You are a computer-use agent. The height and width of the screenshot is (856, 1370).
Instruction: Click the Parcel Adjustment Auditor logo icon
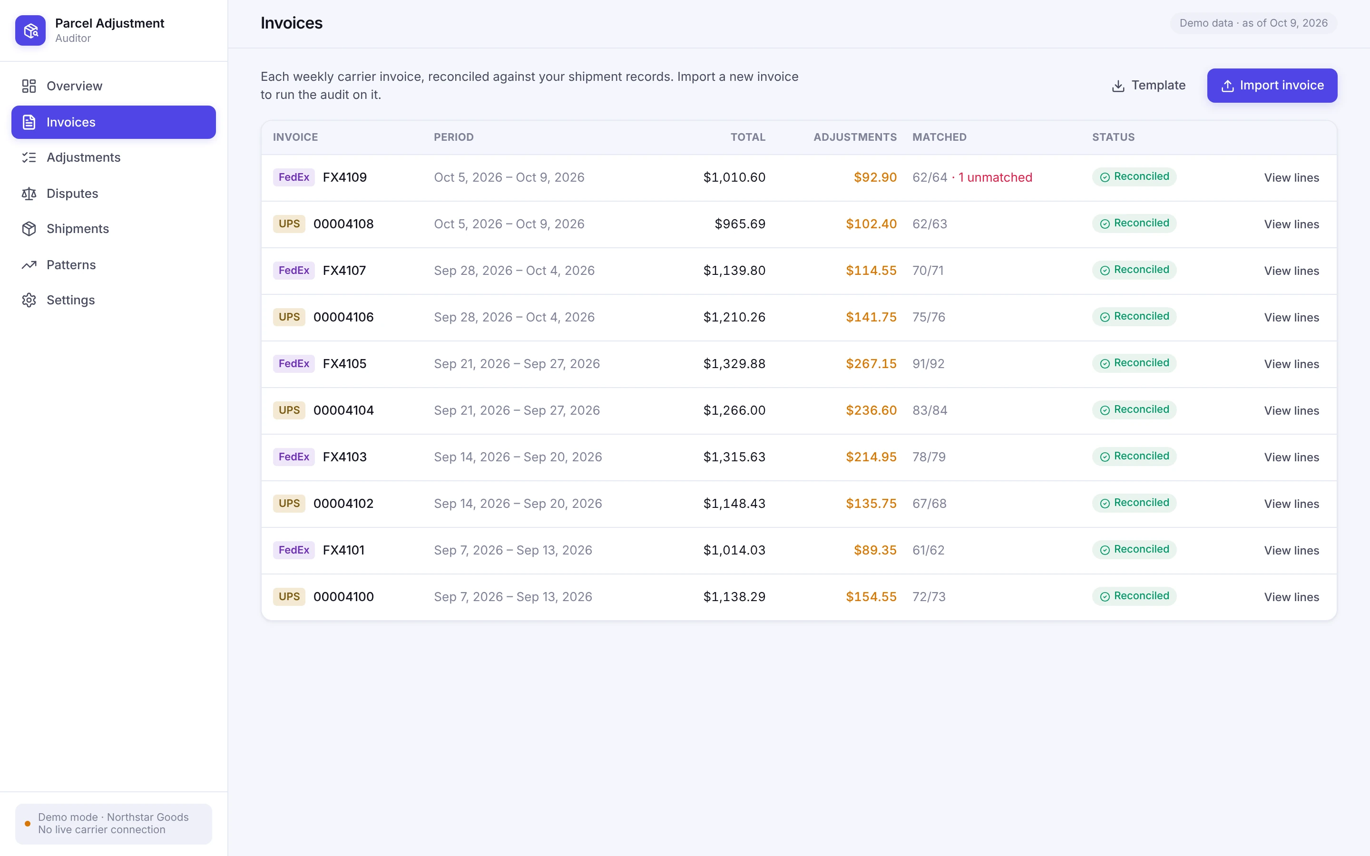[30, 30]
